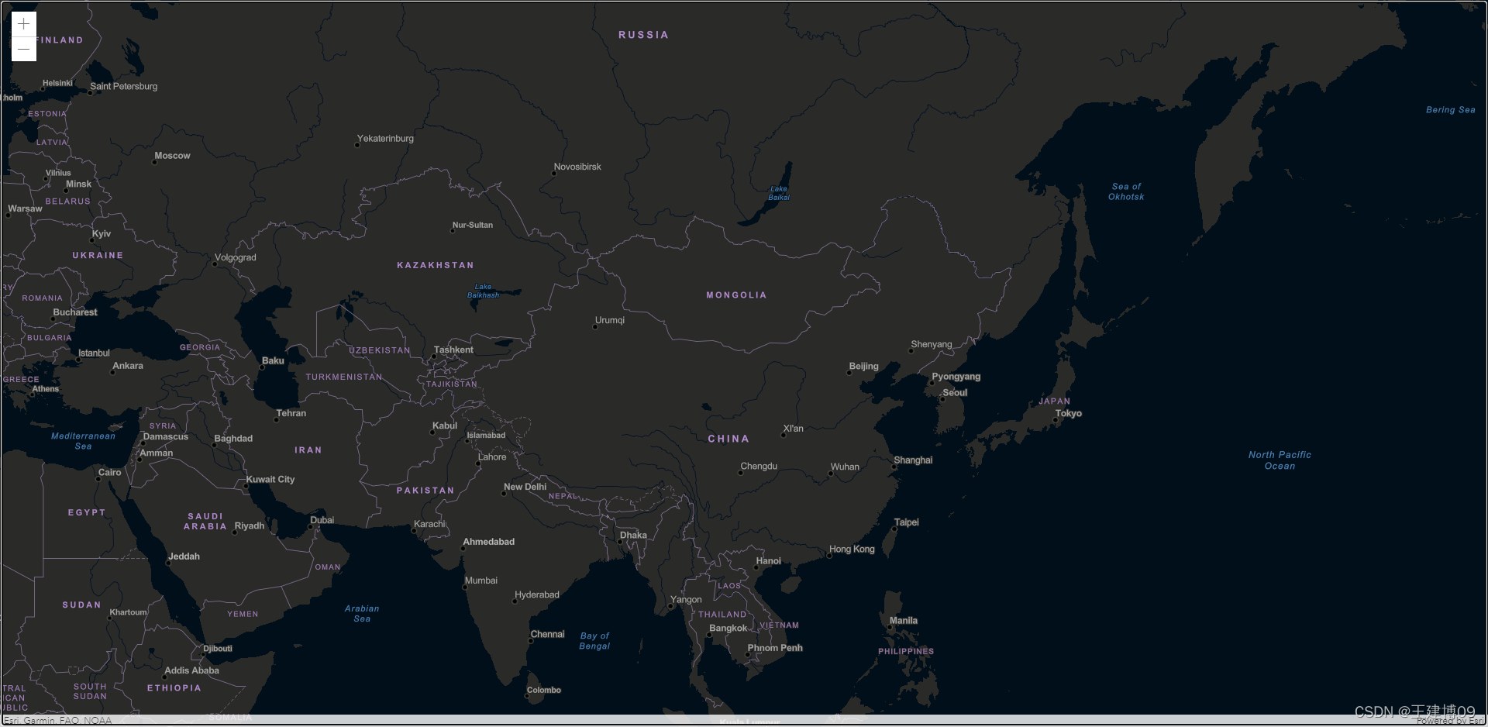Select the Phnom Penh city label
Screen dimensions: 1488x727
point(775,649)
